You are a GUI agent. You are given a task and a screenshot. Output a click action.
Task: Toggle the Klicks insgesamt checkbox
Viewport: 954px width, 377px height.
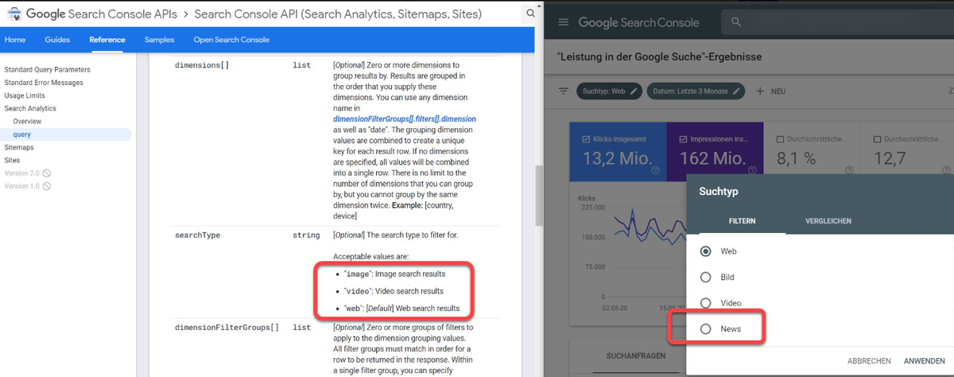tap(587, 138)
